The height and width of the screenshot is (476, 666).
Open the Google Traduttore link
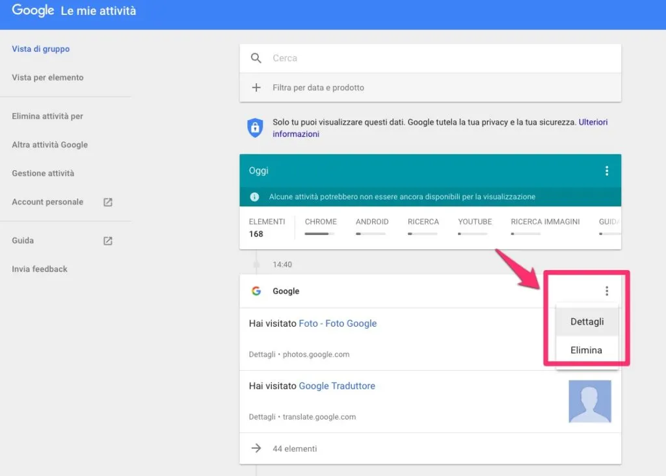[337, 386]
